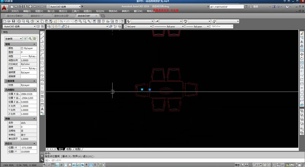The width and height of the screenshot is (305, 167).
Task: Click the keyword search field in the title bar
Action: click(227, 7)
